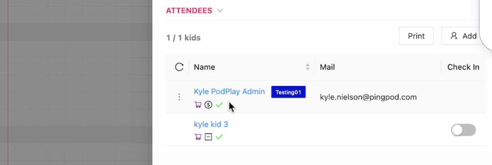Click the Mail column header
The width and height of the screenshot is (492, 165).
point(327,67)
